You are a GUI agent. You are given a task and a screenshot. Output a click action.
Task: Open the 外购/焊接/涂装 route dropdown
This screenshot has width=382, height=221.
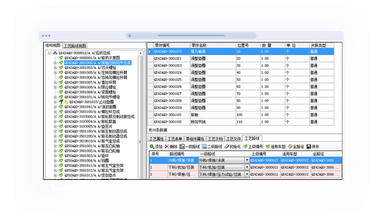247,160
